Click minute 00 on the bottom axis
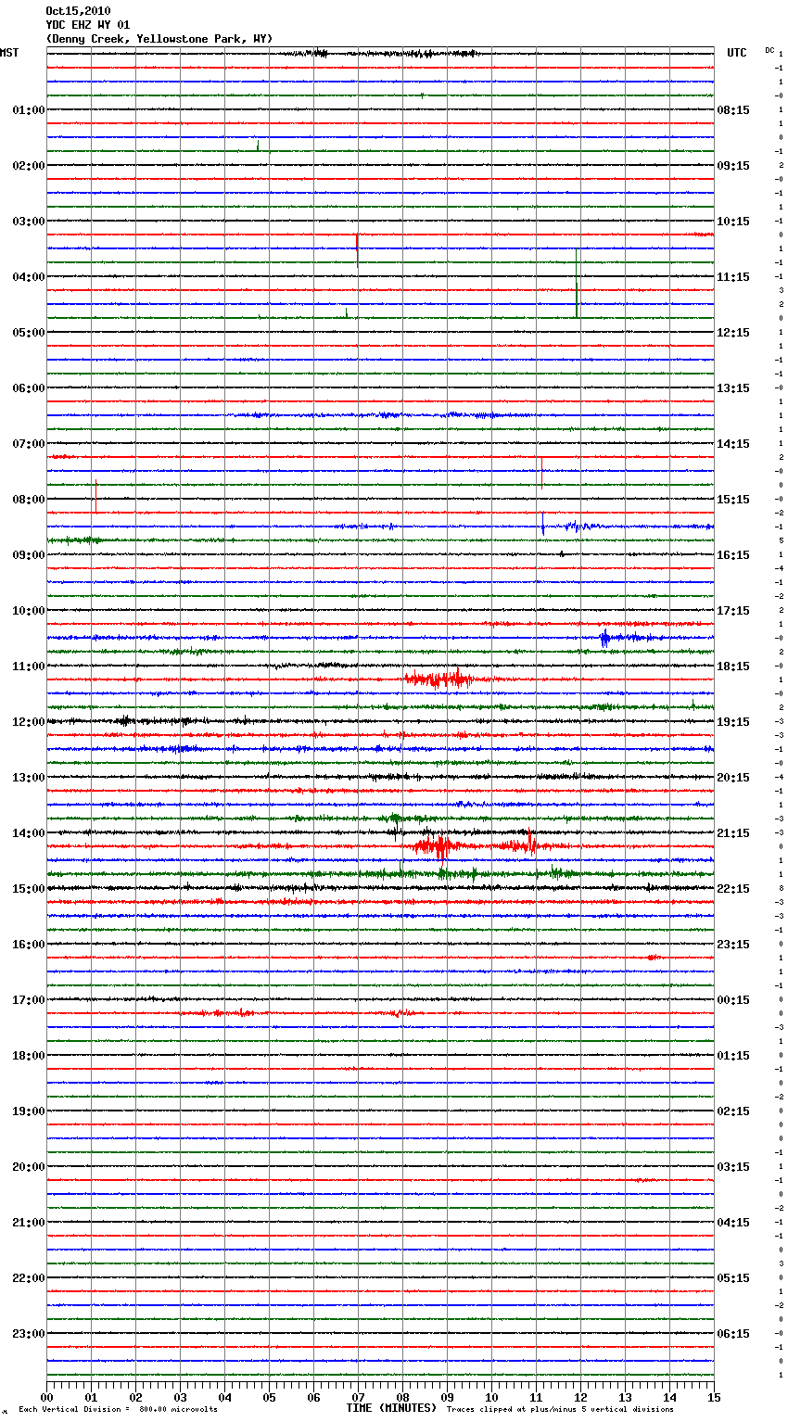The width and height of the screenshot is (788, 1422). (x=46, y=1397)
